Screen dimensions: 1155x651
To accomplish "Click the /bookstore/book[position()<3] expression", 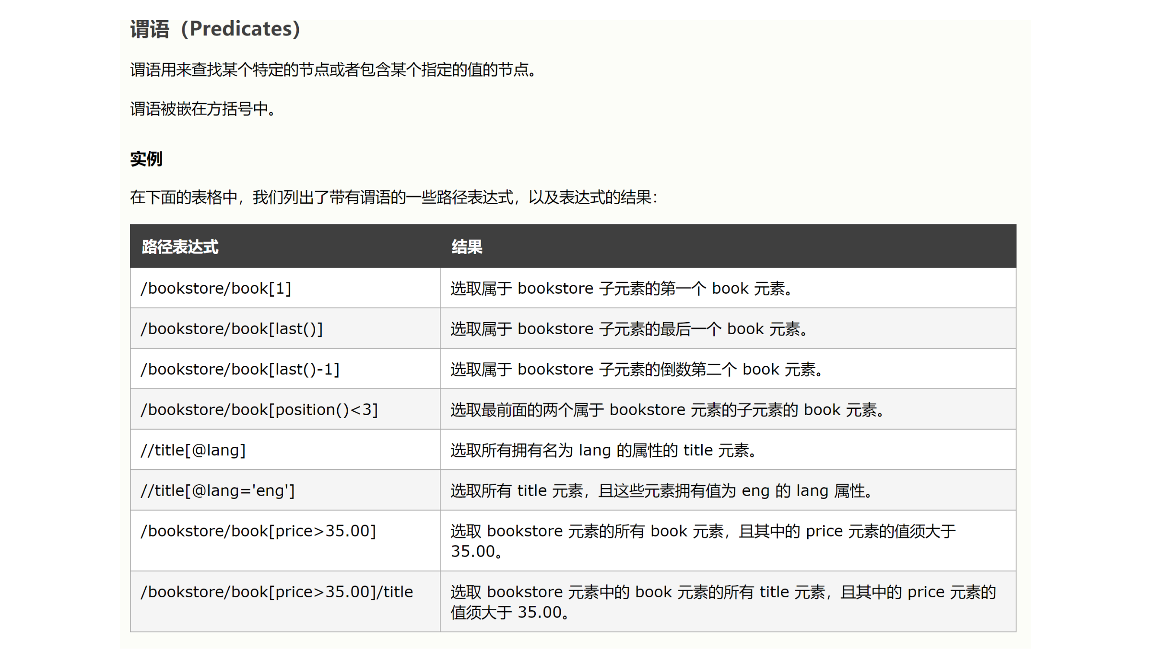I will tap(259, 410).
